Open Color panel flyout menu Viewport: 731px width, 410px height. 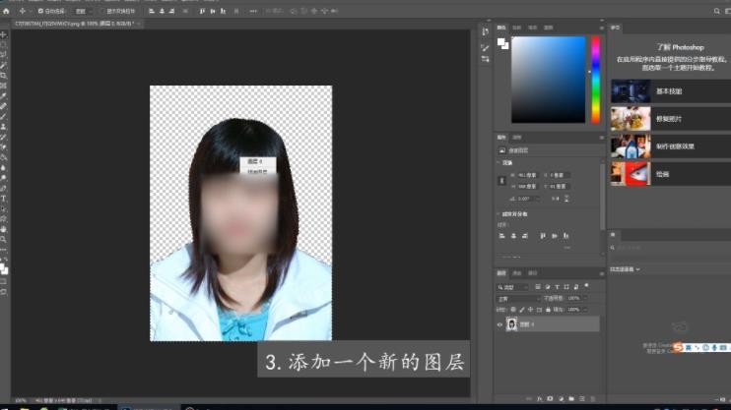601,28
